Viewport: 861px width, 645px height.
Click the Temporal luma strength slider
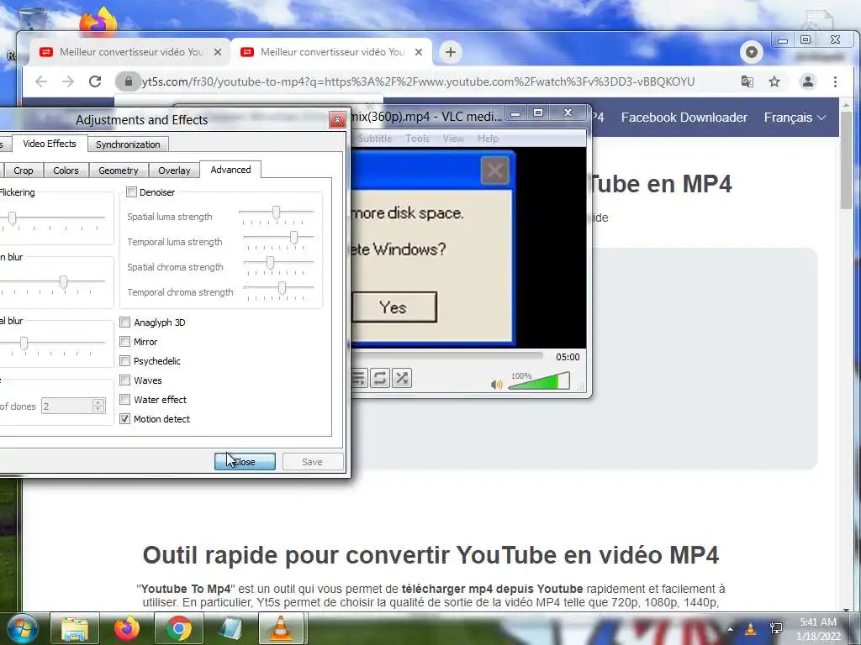pyautogui.click(x=278, y=238)
